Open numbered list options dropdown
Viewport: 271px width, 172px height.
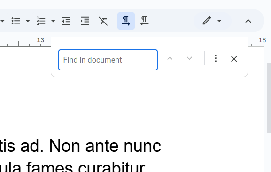[x=53, y=21]
